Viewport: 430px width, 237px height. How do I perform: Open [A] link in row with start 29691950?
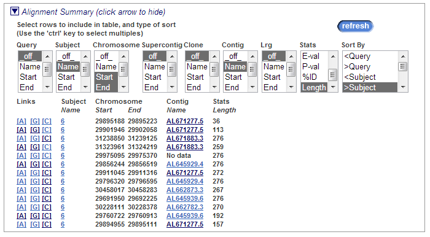point(21,198)
